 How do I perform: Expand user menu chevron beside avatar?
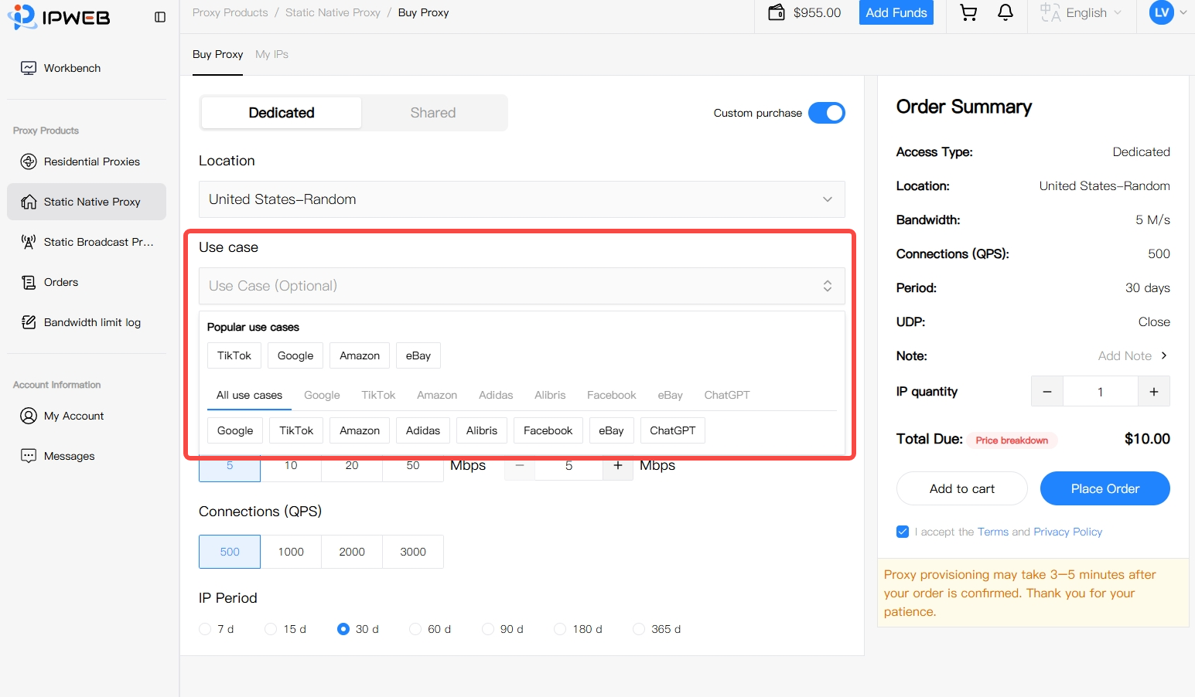coord(1183,12)
